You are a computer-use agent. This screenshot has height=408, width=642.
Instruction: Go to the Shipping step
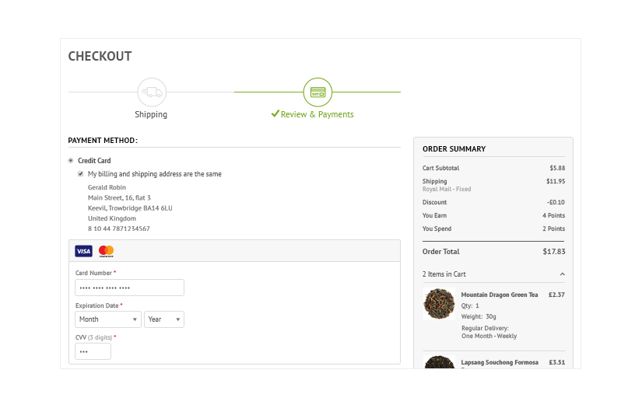point(151,114)
